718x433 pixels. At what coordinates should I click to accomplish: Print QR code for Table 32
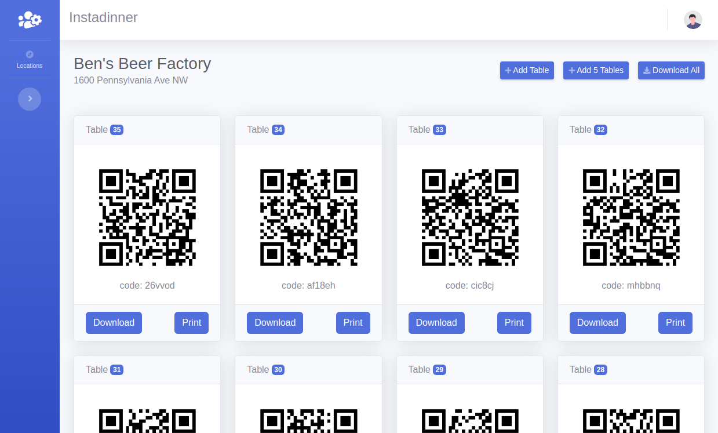[675, 323]
